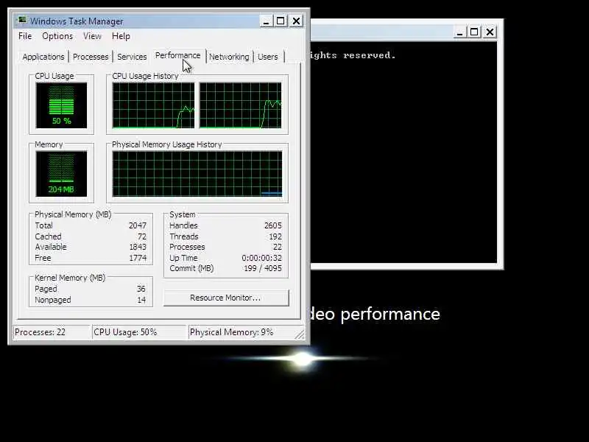Click the System Processes value 22
Image resolution: width=589 pixels, height=442 pixels.
278,247
